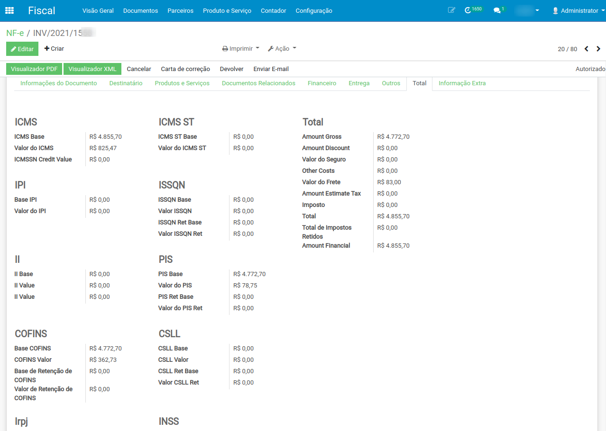Viewport: 606px width, 431px height.
Task: Switch to Financeiro tab
Action: [x=322, y=83]
